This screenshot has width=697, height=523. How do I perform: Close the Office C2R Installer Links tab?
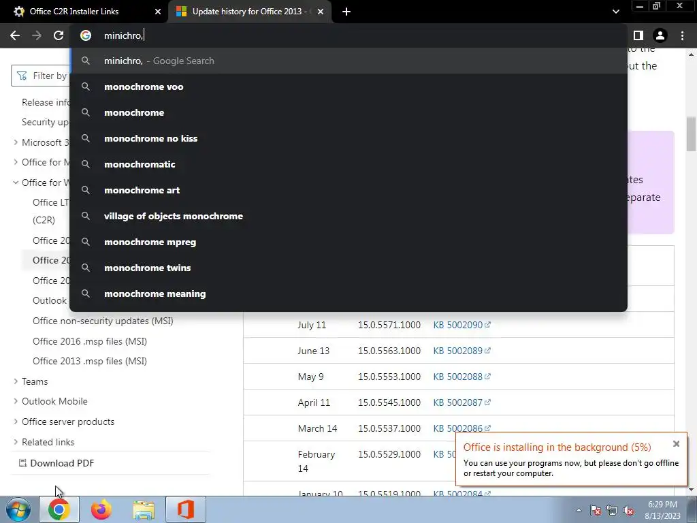(158, 12)
